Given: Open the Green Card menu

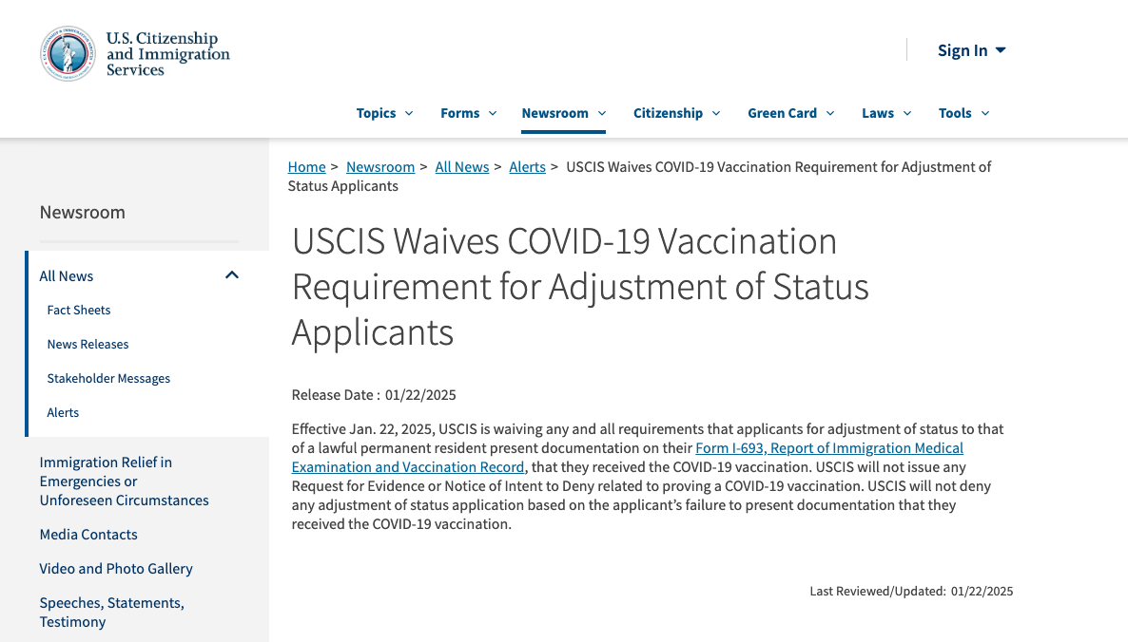Looking at the screenshot, I should tap(790, 113).
